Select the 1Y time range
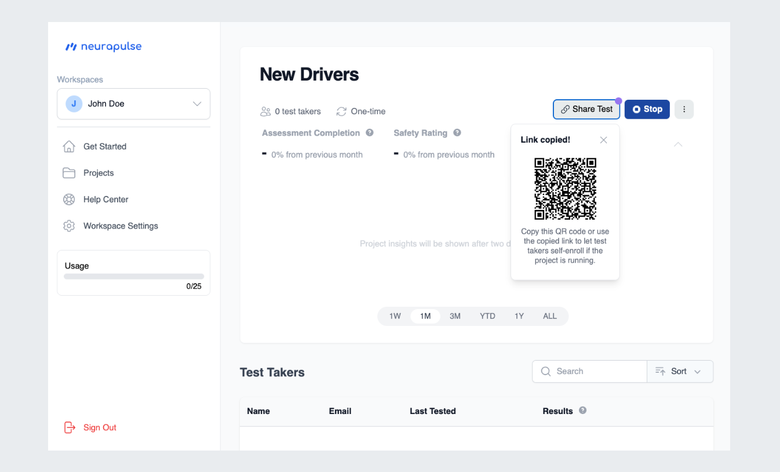Image resolution: width=780 pixels, height=472 pixels. pyautogui.click(x=519, y=316)
